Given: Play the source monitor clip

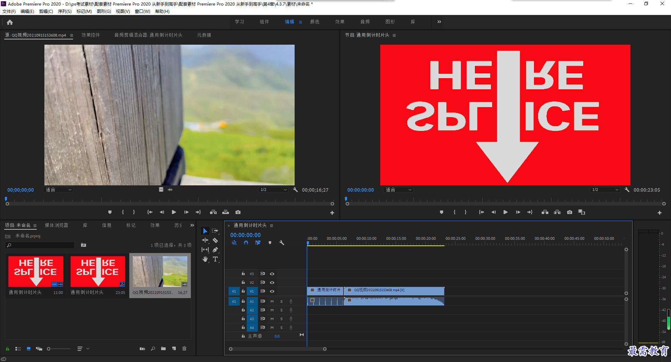Looking at the screenshot, I should point(174,212).
